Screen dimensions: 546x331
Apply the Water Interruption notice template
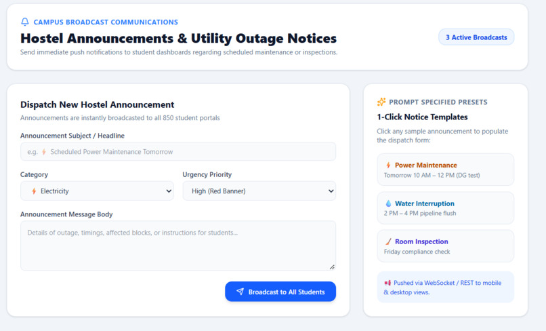pos(445,208)
